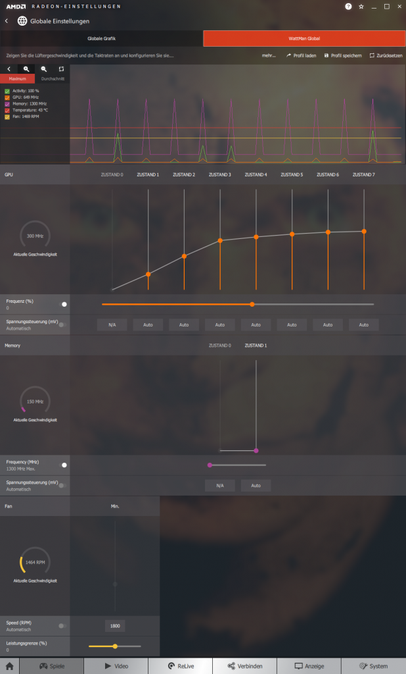The width and height of the screenshot is (406, 674).
Task: Click the Profil speichern disk icon
Action: [326, 56]
